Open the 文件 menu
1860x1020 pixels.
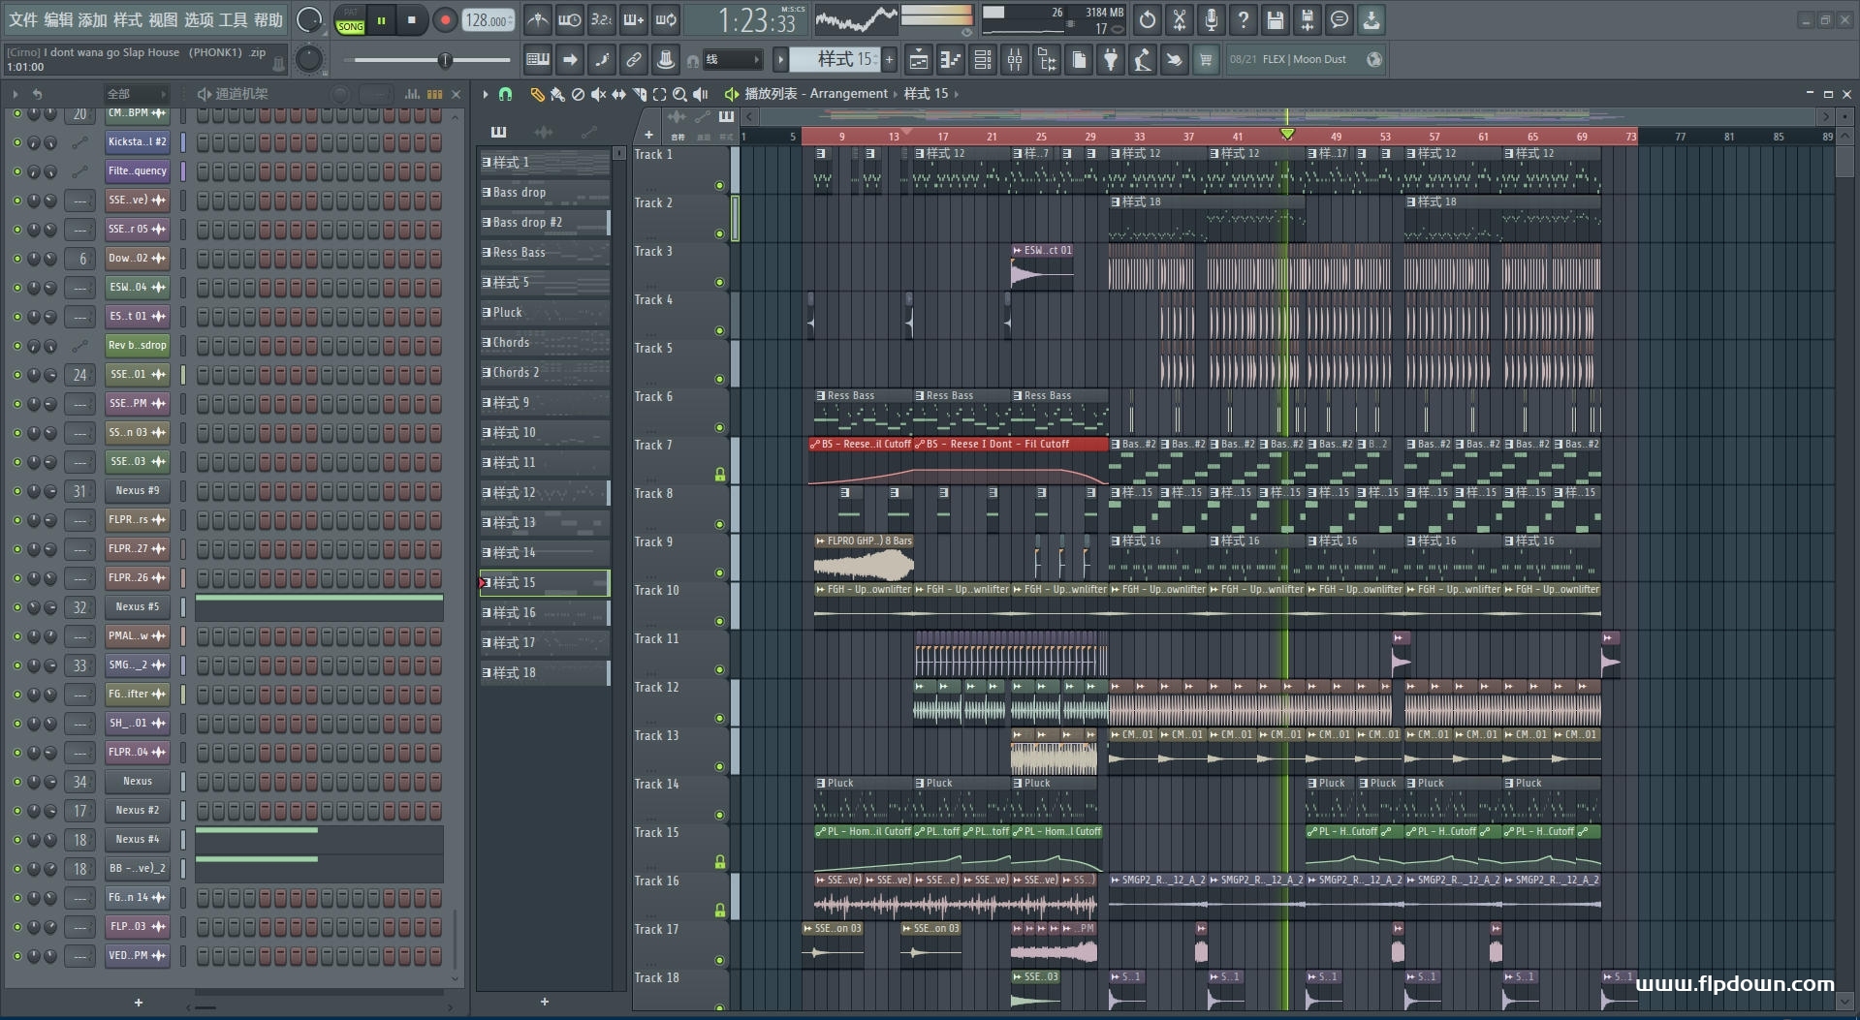(23, 19)
